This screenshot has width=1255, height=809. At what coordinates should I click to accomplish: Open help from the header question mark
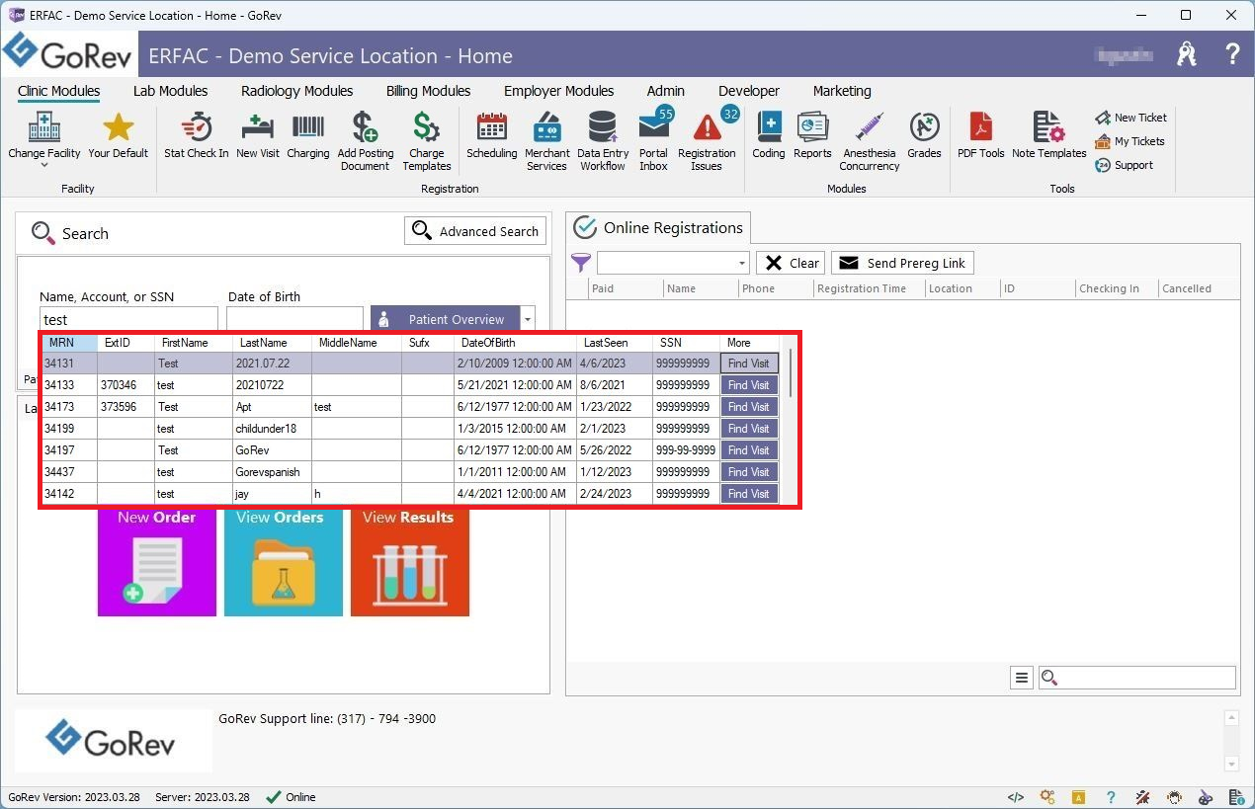tap(1232, 54)
